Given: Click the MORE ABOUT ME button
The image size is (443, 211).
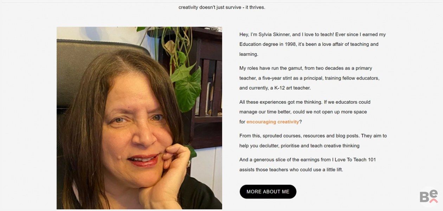Looking at the screenshot, I should (268, 192).
